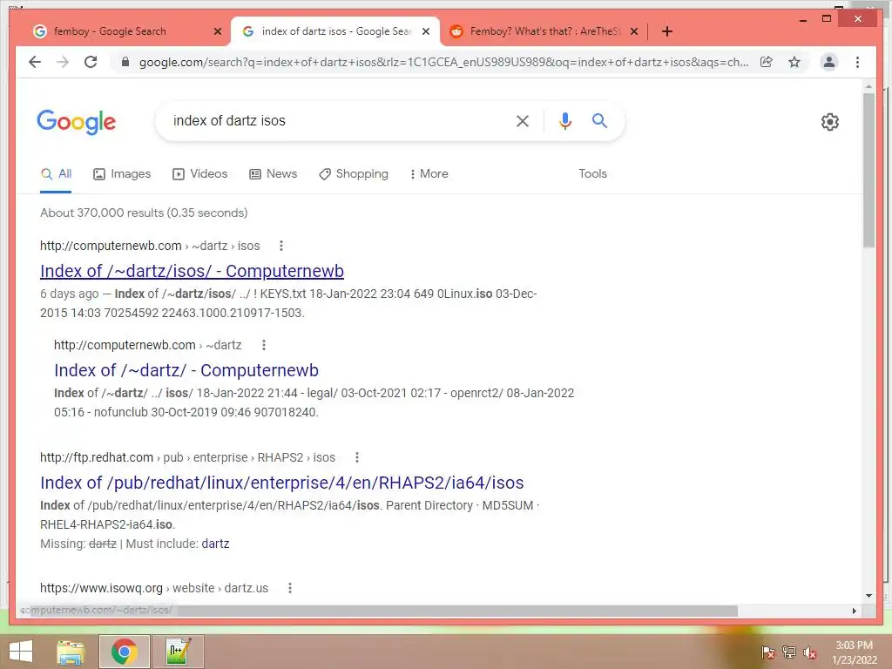Click 'About 370,000 results' text
The image size is (892, 669).
(144, 213)
